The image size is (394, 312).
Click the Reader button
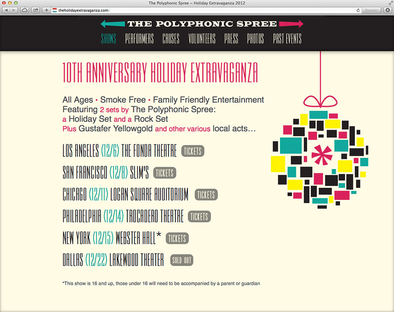[372, 10]
